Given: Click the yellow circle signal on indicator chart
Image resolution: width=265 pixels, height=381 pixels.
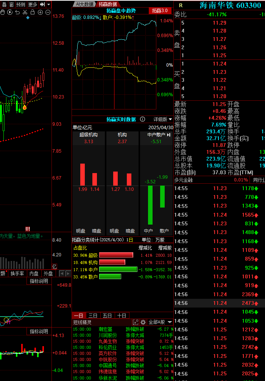Looking at the screenshot, I should [6, 320].
